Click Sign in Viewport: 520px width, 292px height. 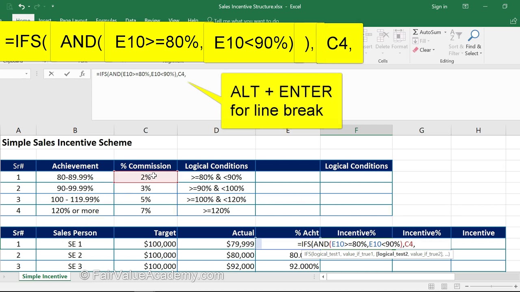(439, 6)
